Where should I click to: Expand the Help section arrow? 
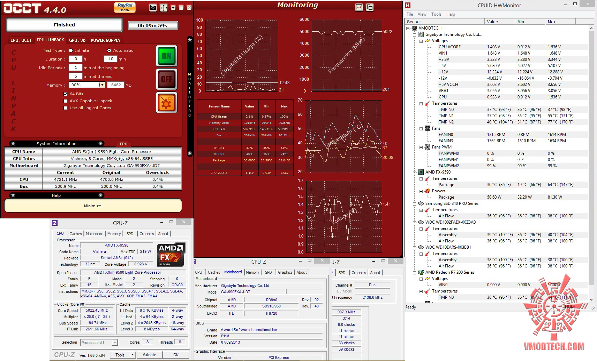click(x=101, y=195)
